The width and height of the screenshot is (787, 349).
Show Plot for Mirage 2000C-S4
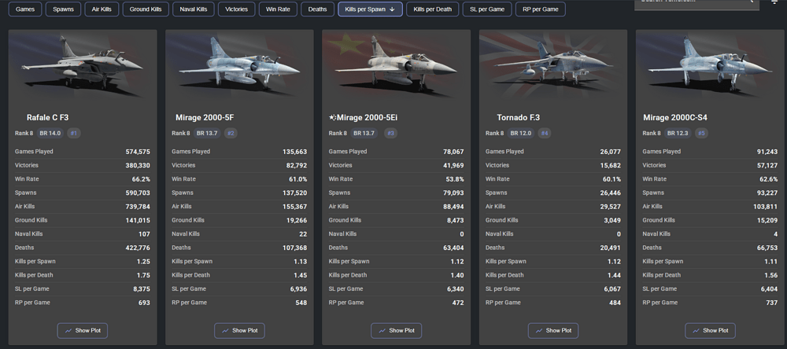(710, 331)
